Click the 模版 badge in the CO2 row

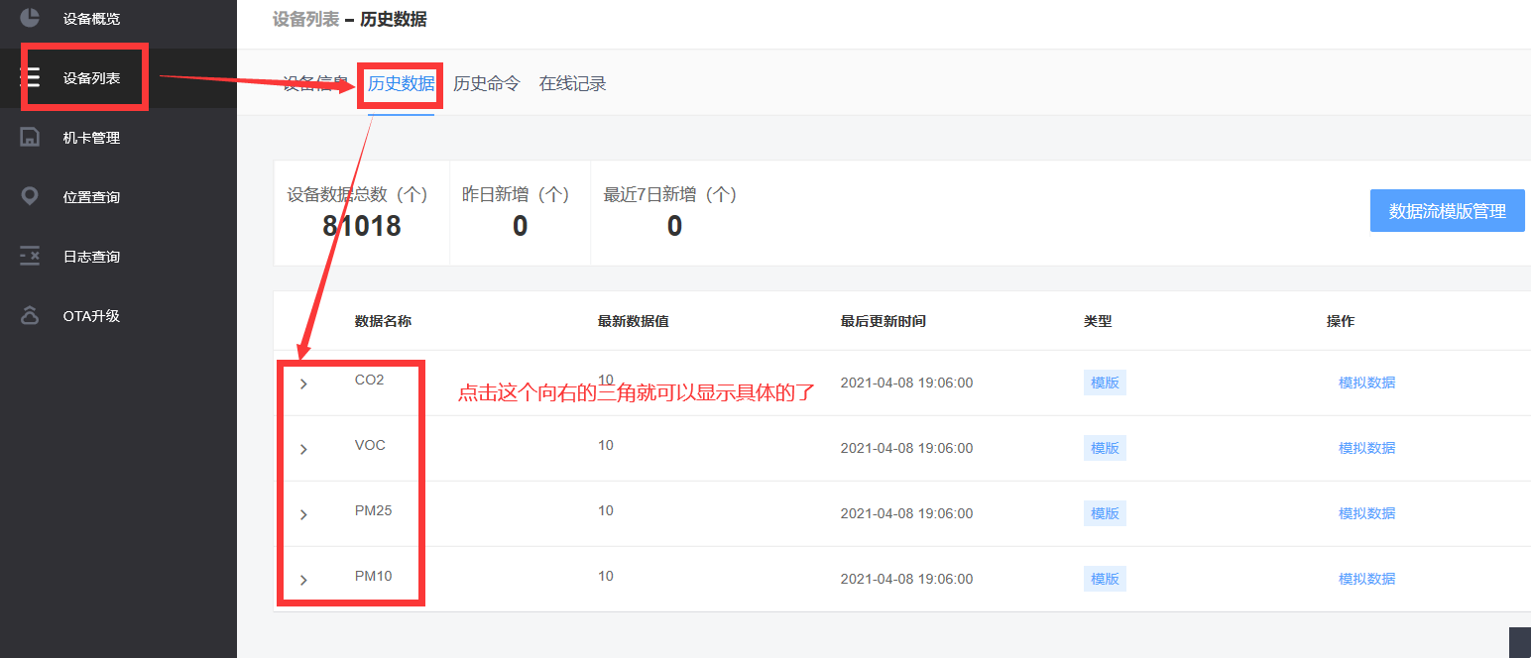(x=1104, y=382)
